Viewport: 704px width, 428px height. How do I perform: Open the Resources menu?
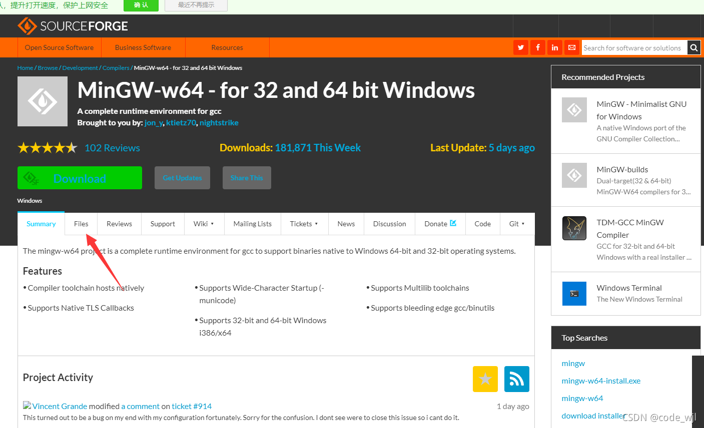[227, 47]
